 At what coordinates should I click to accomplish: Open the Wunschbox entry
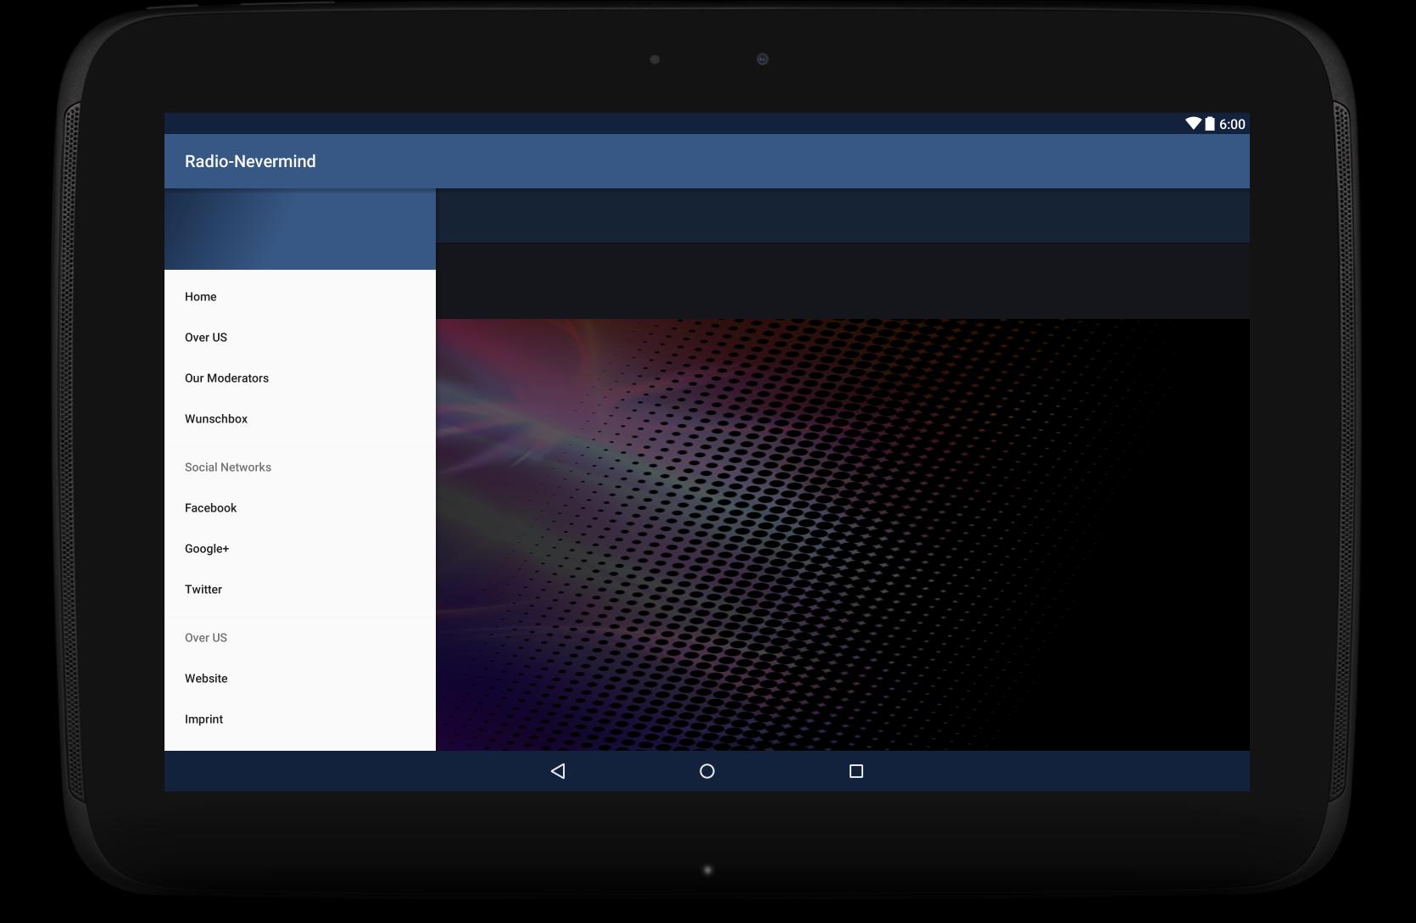pyautogui.click(x=300, y=419)
